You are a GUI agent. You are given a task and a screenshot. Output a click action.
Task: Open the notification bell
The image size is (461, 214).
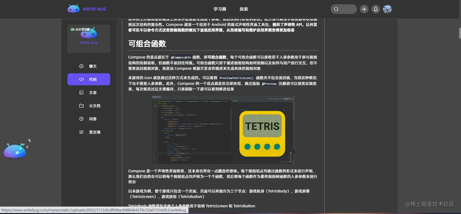click(x=376, y=9)
